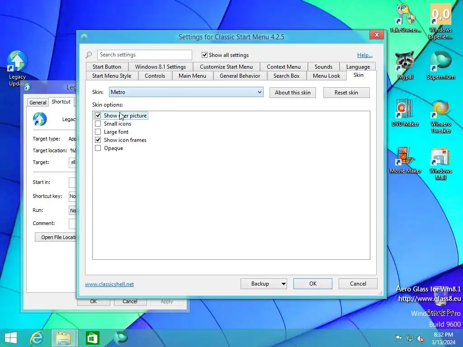Switch to the Windows 8.1 Settings tab
This screenshot has width=463, height=347.
161,67
